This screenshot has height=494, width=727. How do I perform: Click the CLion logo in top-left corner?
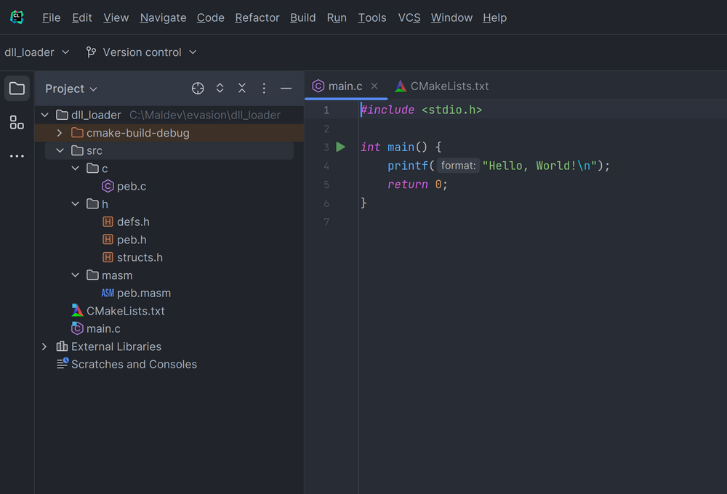click(x=16, y=17)
